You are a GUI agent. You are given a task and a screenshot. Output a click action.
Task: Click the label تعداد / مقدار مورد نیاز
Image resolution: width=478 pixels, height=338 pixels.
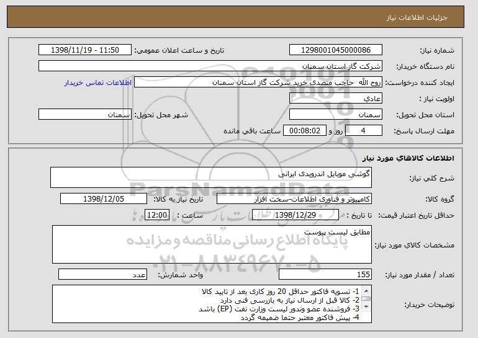click(420, 275)
